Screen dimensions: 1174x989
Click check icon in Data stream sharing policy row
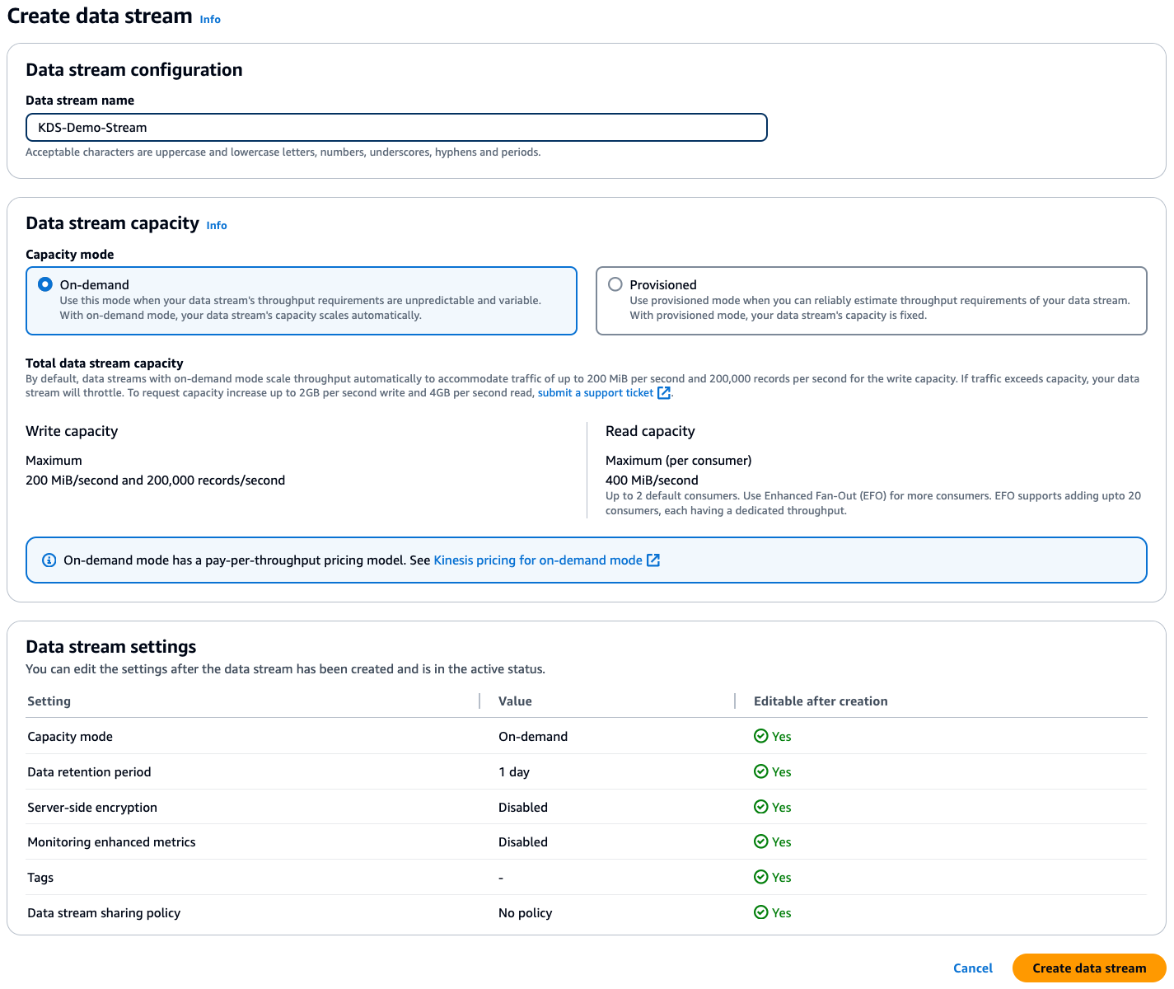point(761,912)
